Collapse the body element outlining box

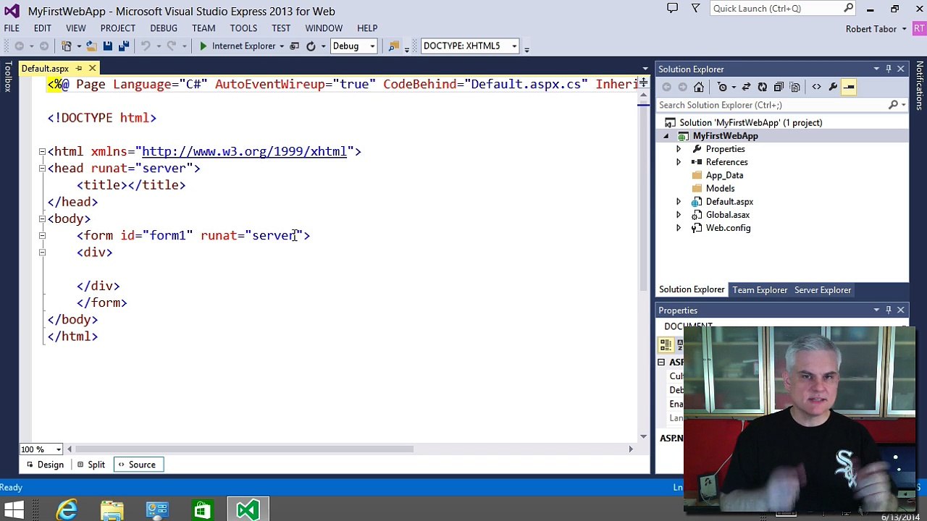[42, 219]
